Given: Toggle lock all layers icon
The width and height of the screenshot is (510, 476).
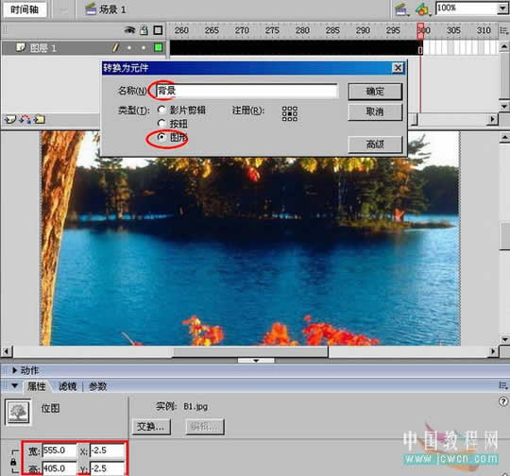Looking at the screenshot, I should [144, 30].
